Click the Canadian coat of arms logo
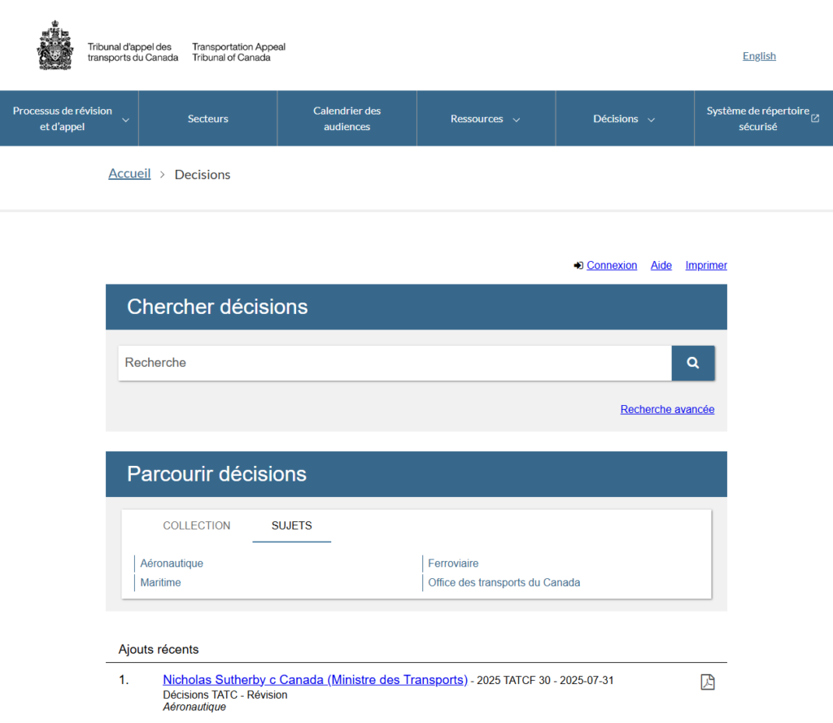Screen dimensions: 833x723 tap(55, 46)
